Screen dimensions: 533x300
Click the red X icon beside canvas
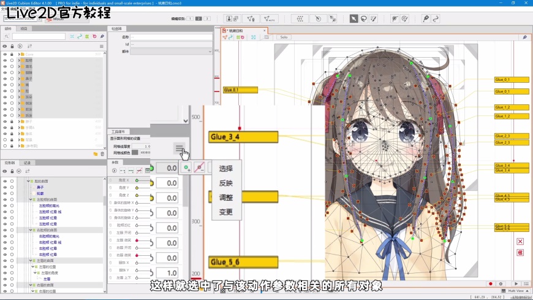(x=520, y=242)
